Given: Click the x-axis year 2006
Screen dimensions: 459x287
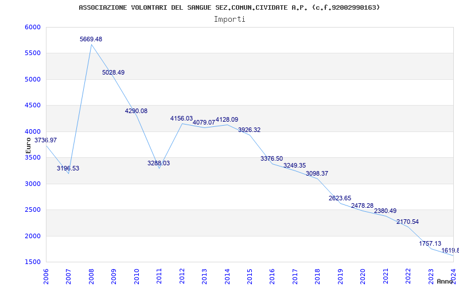Looking at the screenshot, I should click(x=46, y=277).
